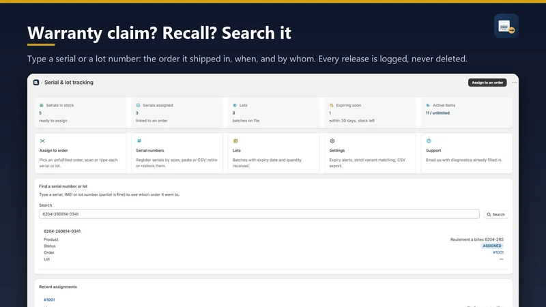546x307 pixels.
Task: Open order #1001 link in search result
Action: 498,252
